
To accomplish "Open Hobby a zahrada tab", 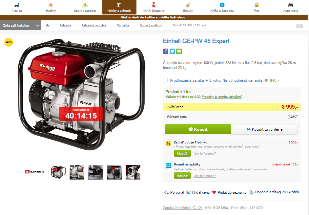I will (x=119, y=7).
